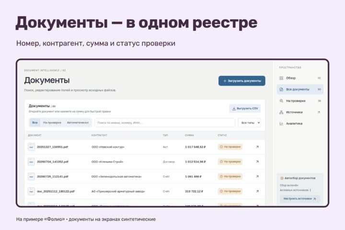
Task: Open the file 20260704_141052.pdf
Action: click(53, 161)
